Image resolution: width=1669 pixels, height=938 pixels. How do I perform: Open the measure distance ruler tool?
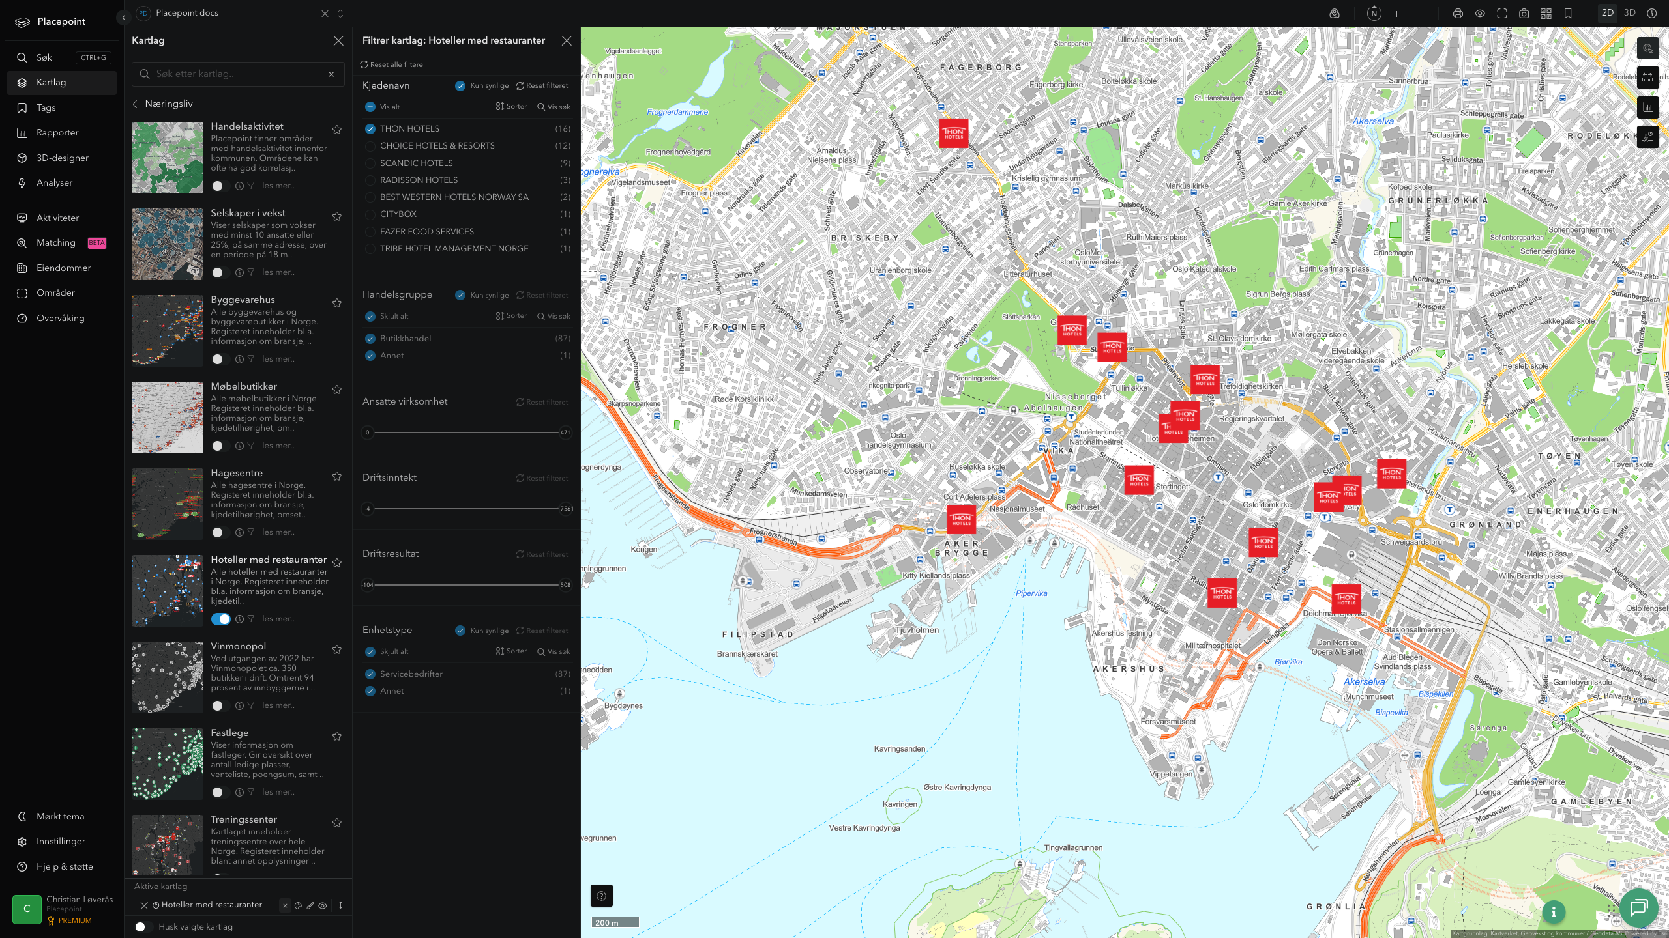point(1647,78)
